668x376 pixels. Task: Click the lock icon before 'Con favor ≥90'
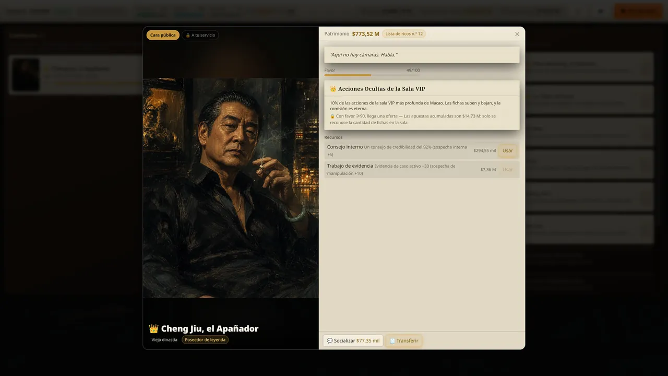(332, 116)
